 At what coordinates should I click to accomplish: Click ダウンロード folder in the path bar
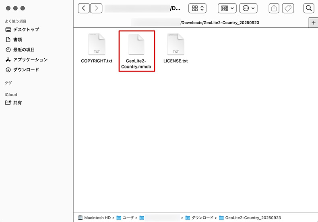(199, 218)
